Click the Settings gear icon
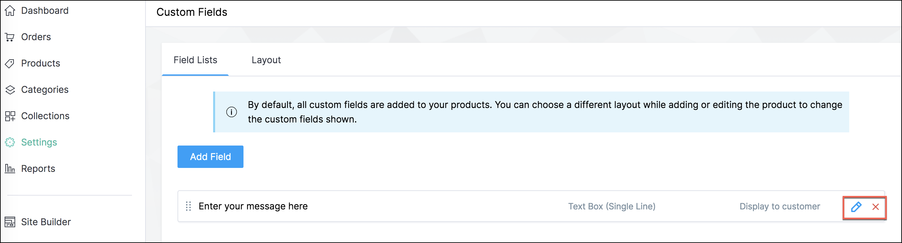Image resolution: width=902 pixels, height=243 pixels. coord(10,142)
